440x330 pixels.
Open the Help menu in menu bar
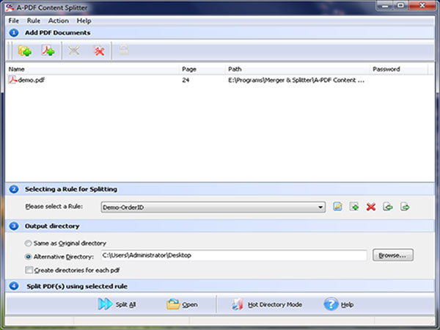[x=84, y=21]
